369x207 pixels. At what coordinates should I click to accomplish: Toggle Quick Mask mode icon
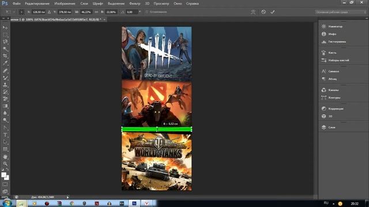click(x=5, y=185)
